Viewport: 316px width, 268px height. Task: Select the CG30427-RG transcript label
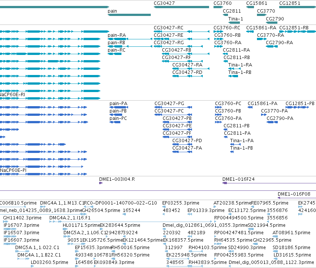169,43
